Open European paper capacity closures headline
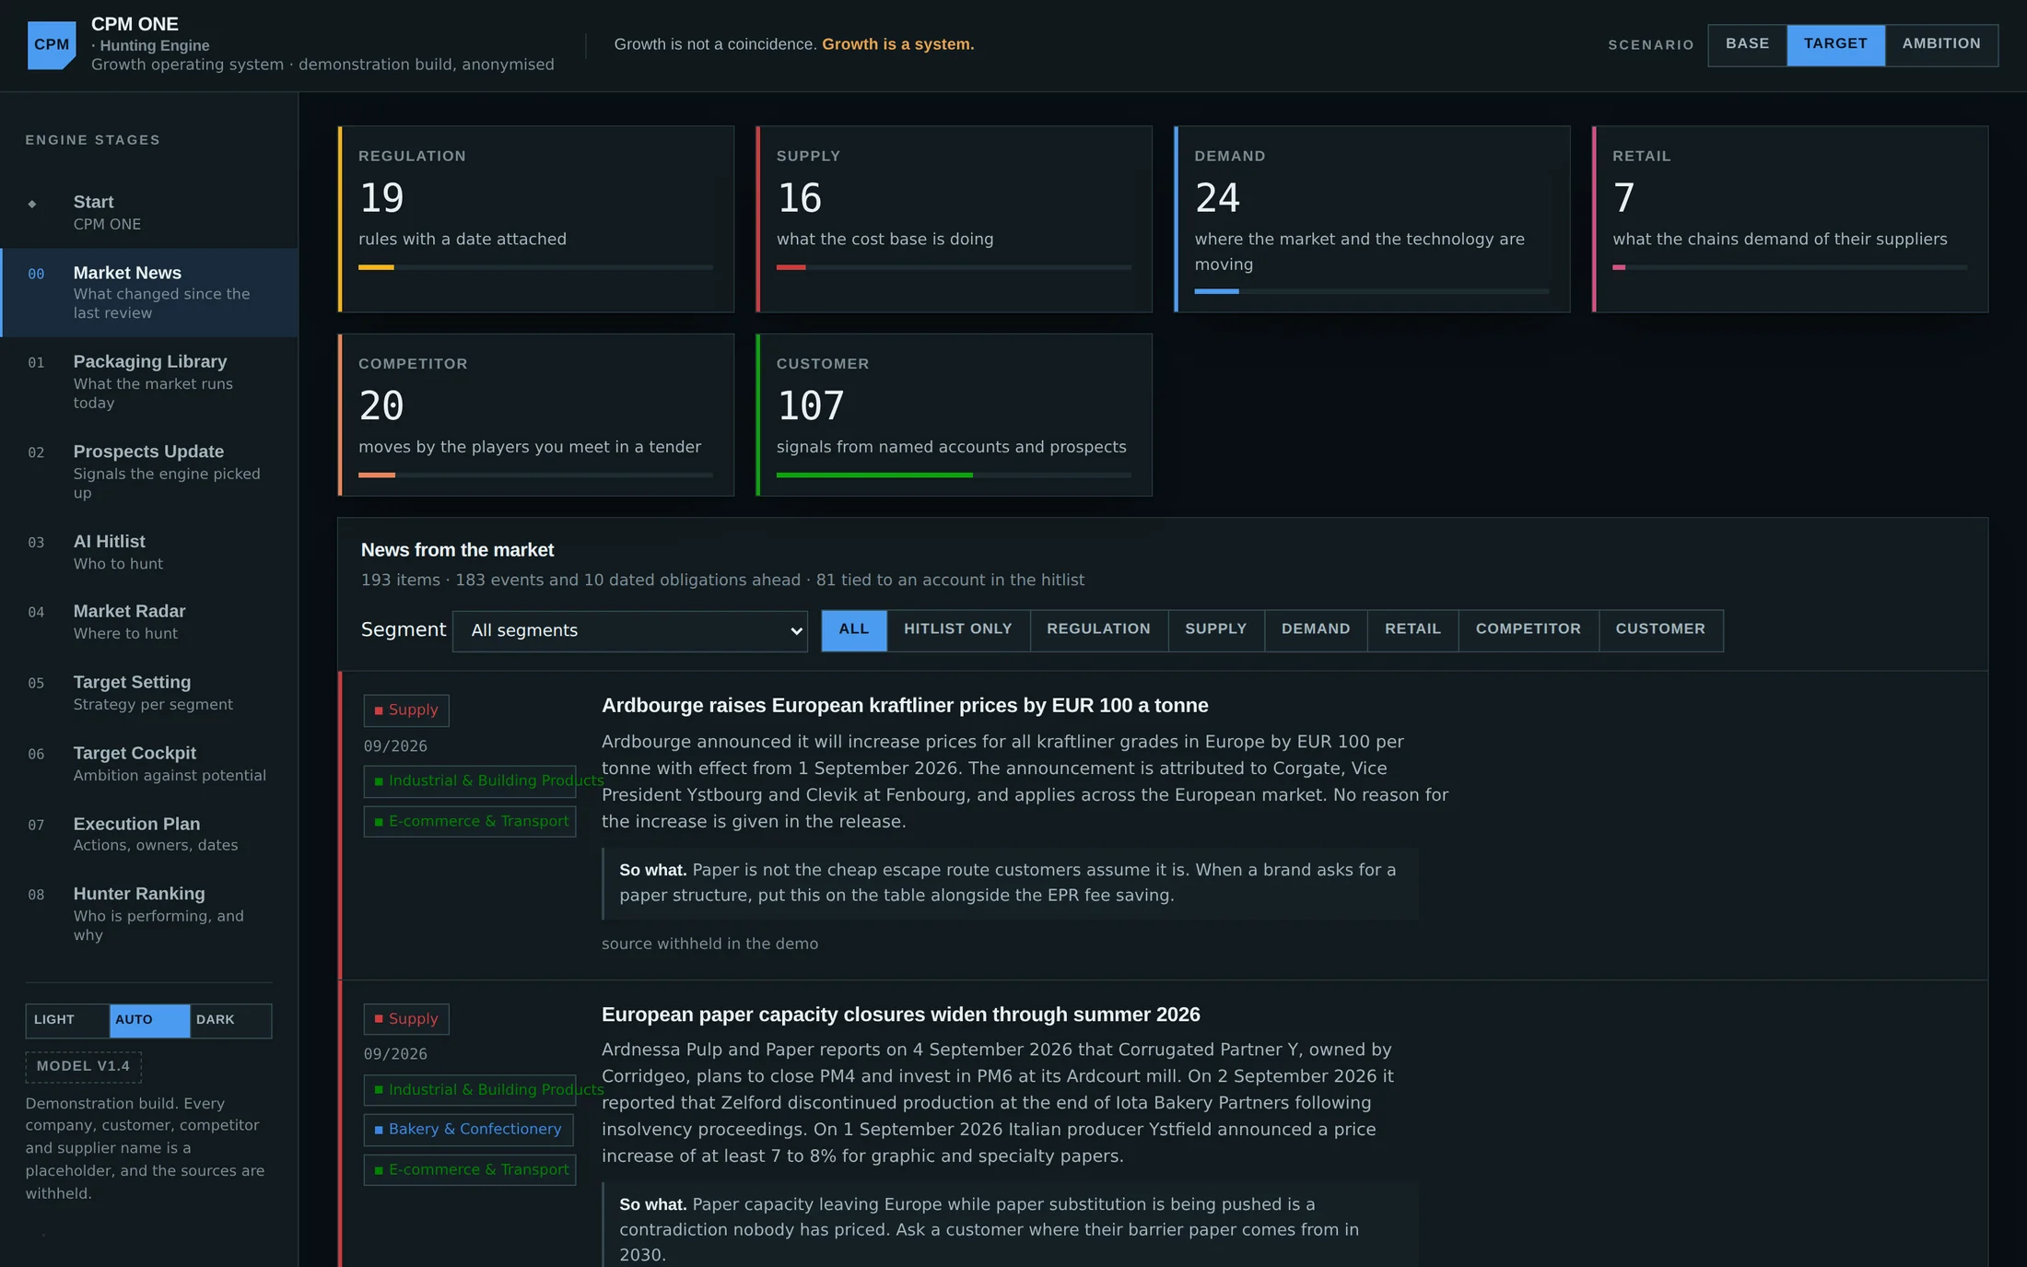 901,1015
